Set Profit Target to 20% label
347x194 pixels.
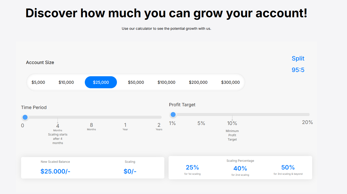(x=307, y=122)
